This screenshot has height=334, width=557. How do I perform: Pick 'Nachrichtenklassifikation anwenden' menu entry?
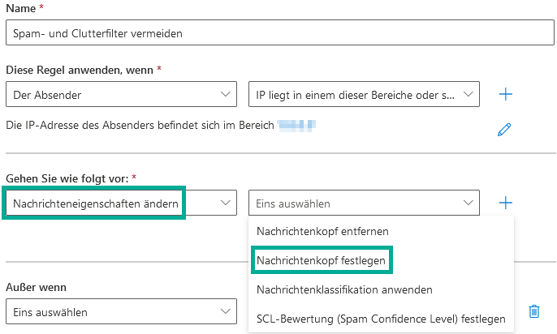344,289
